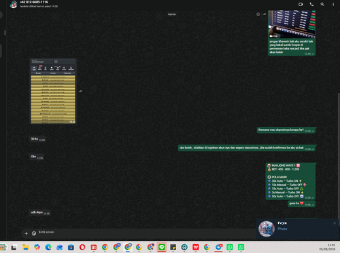Start a voice call from the chat header
The width and height of the screenshot is (340, 253).
pos(311,4)
